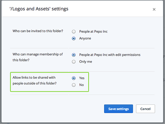This screenshot has height=124, width=165.
Task: Select 'Anyone' invite option
Action: pos(74,39)
